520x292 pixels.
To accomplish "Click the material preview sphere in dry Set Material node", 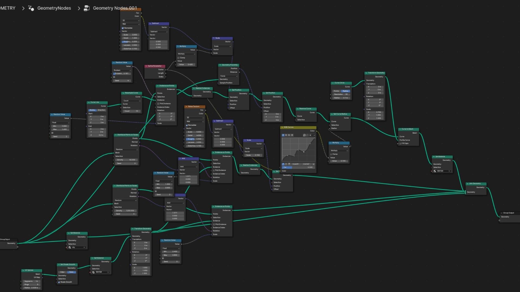I will 70,247.
